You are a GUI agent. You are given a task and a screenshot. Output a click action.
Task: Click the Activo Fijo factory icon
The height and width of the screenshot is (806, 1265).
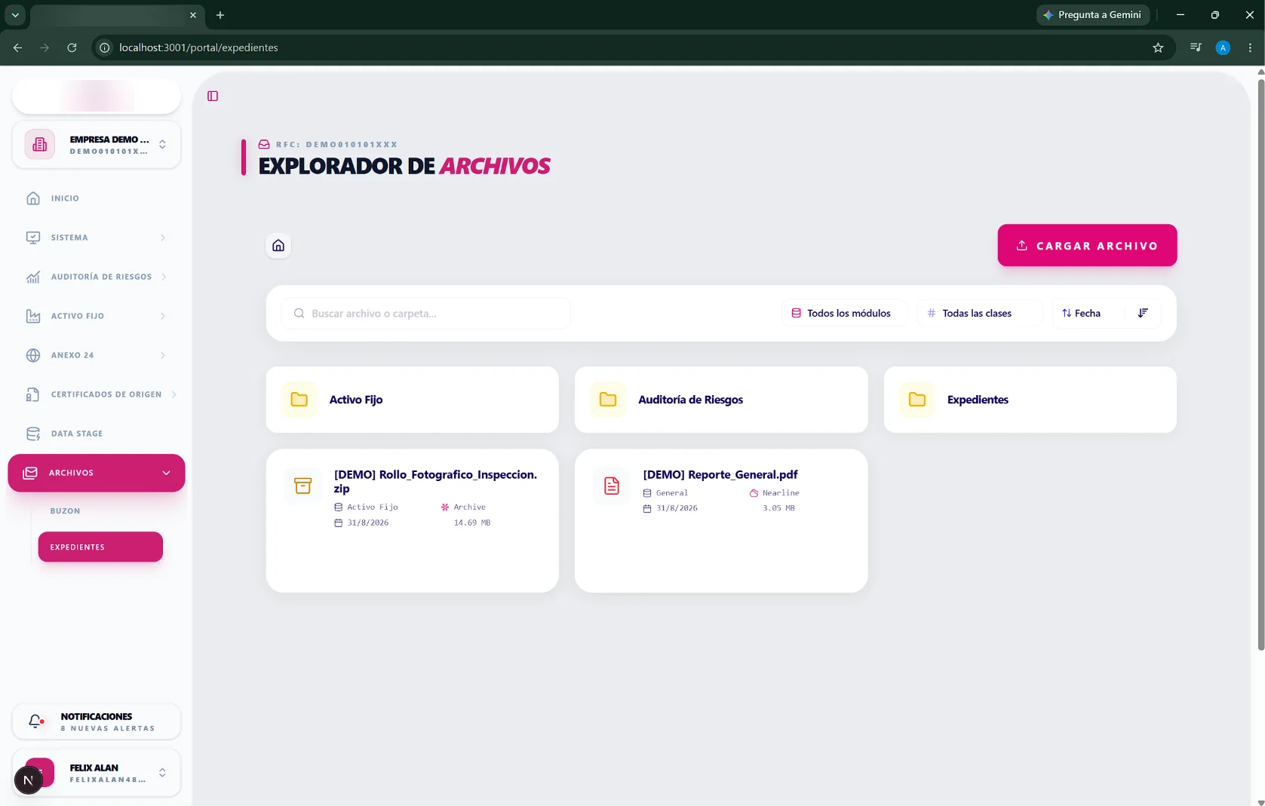[33, 316]
